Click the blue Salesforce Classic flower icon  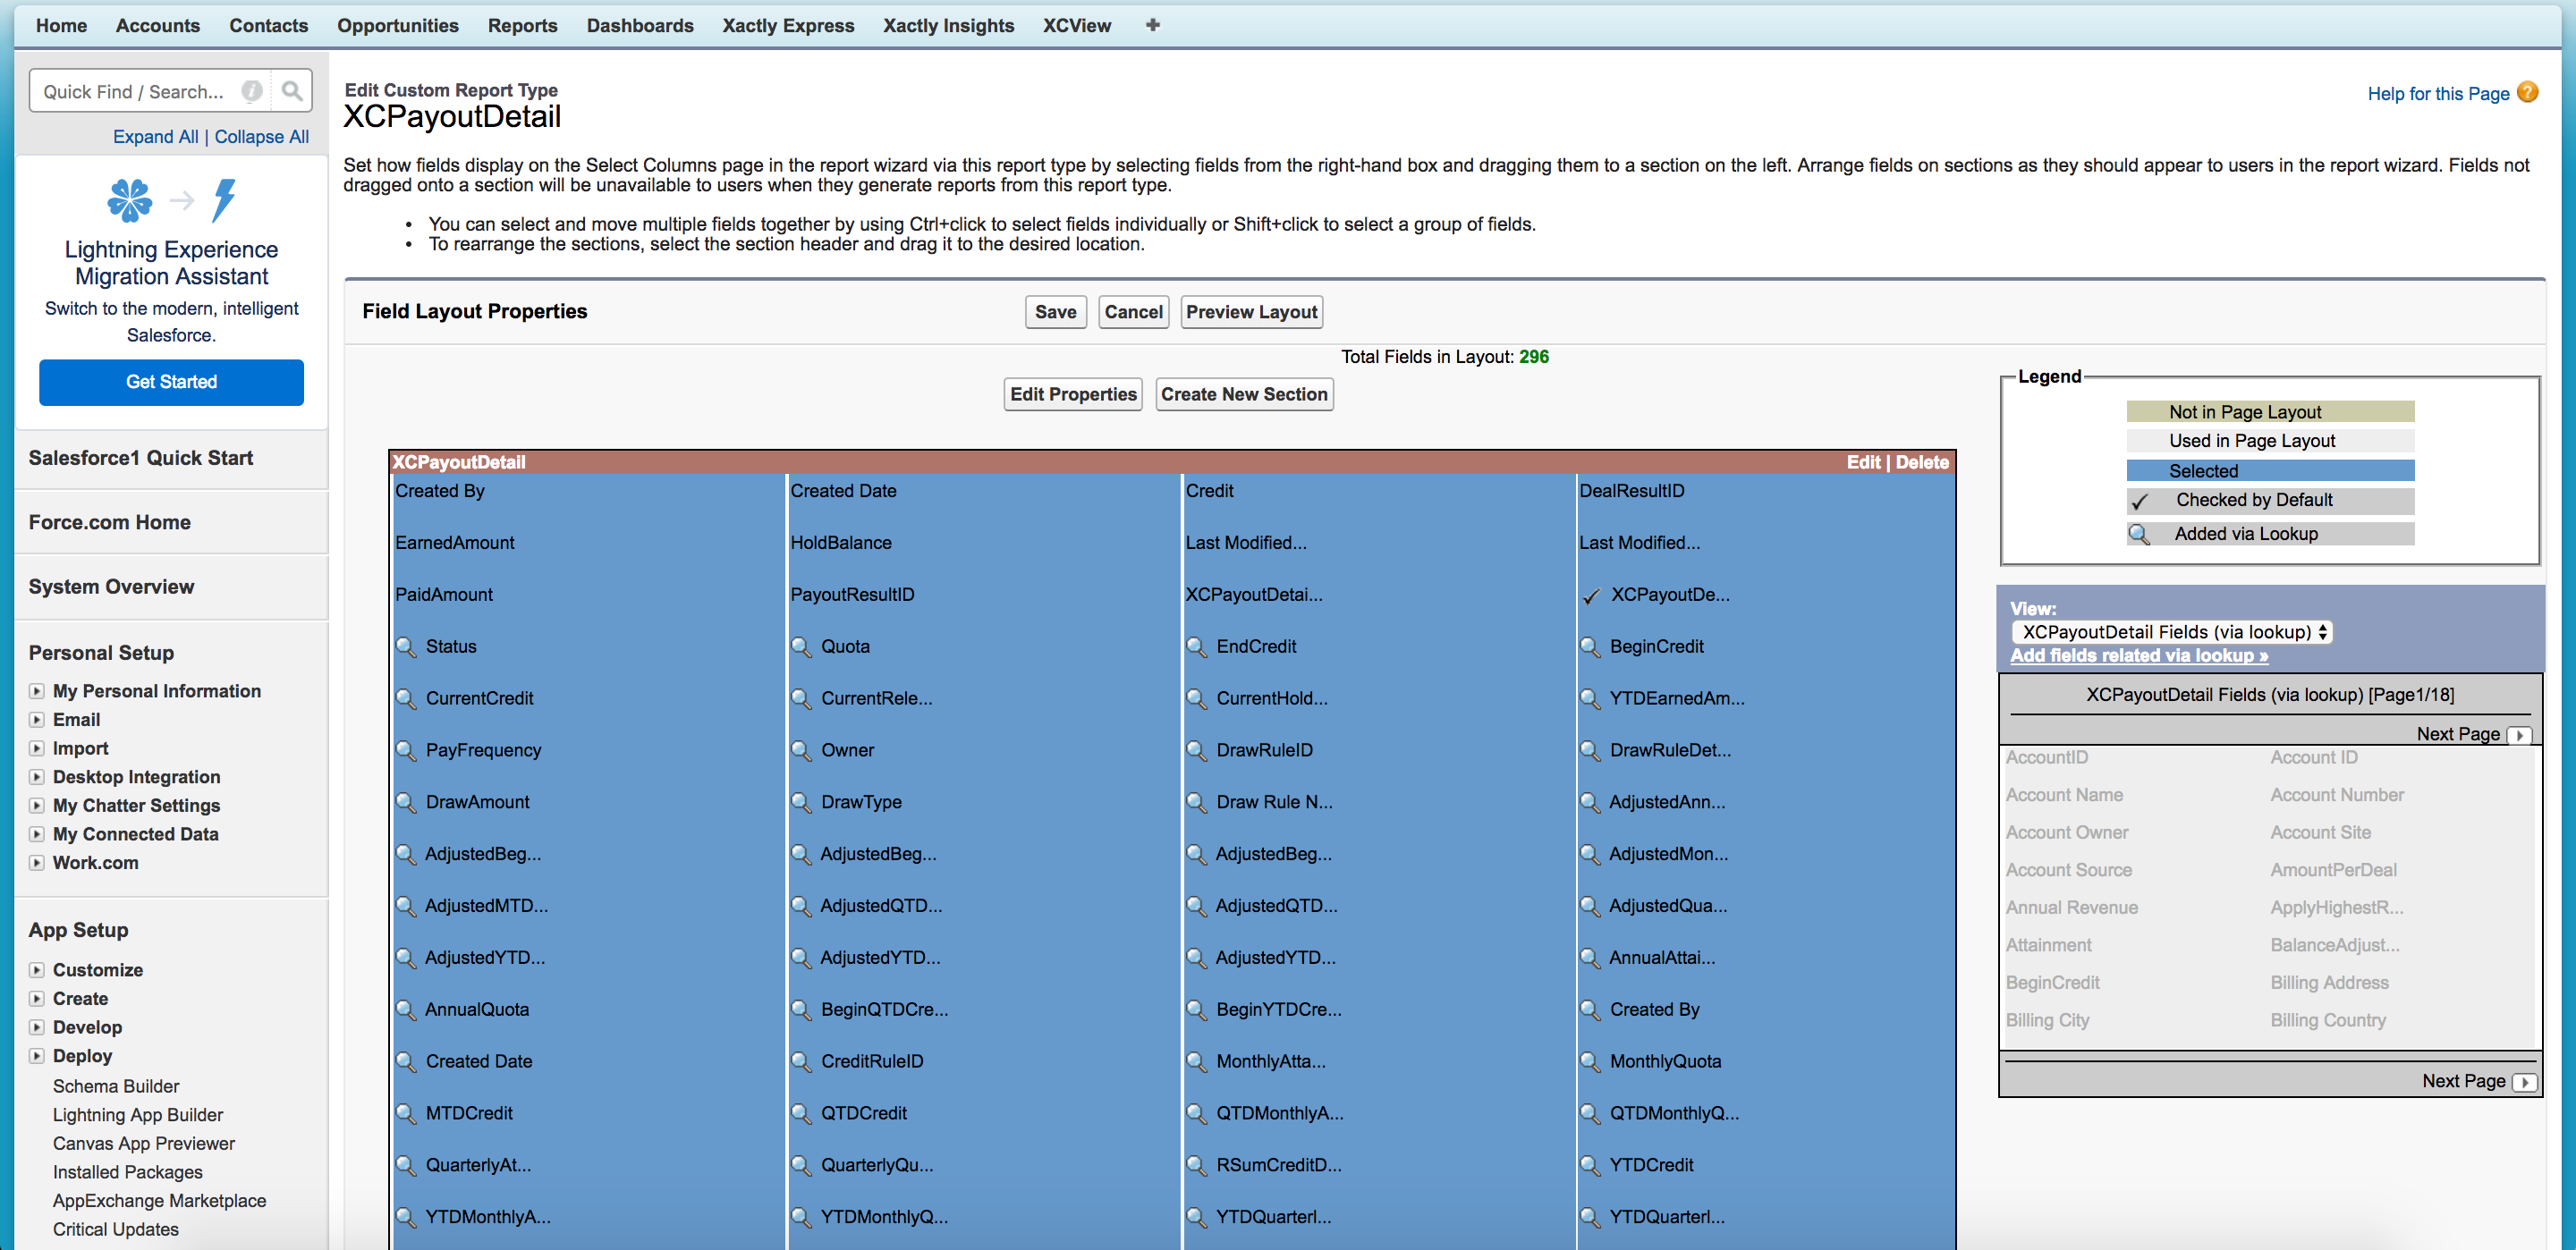tap(130, 200)
